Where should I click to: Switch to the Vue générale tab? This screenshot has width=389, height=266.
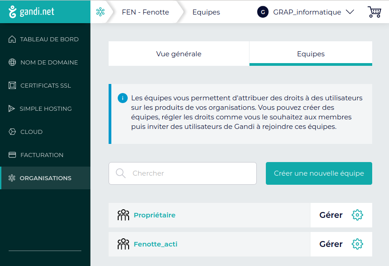click(179, 54)
